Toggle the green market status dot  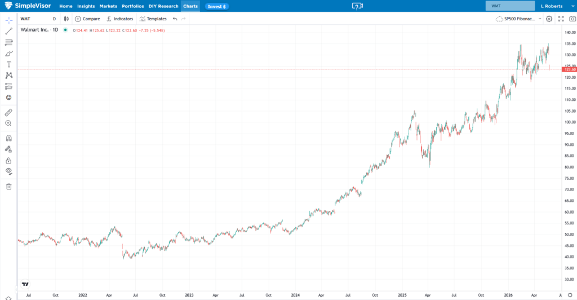(x=65, y=30)
